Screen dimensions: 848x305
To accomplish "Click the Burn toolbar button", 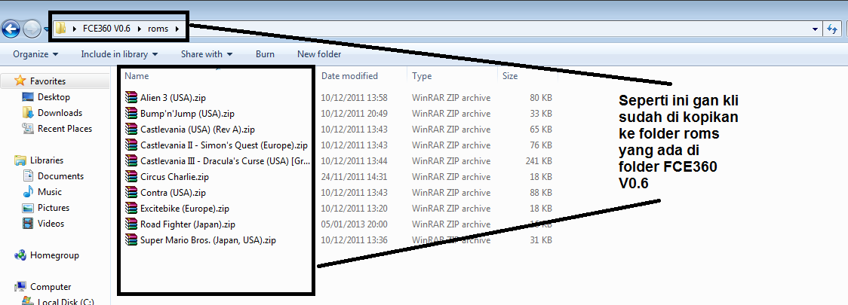I will 265,54.
